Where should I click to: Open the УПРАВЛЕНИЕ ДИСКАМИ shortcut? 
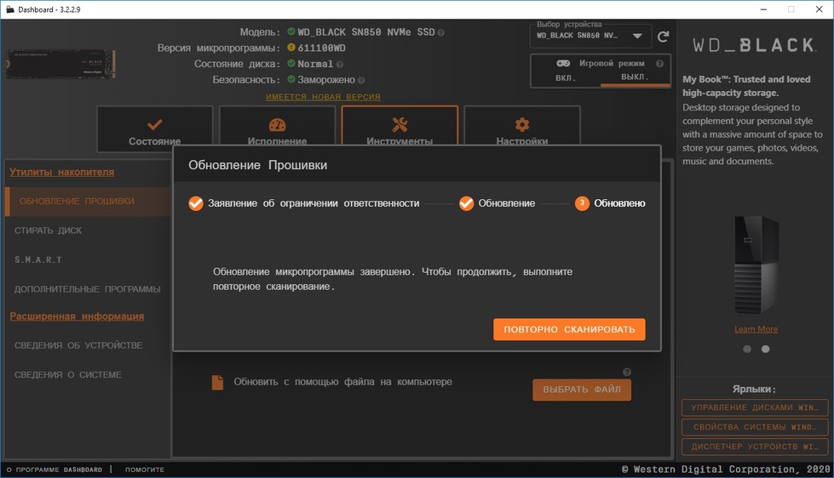point(754,408)
